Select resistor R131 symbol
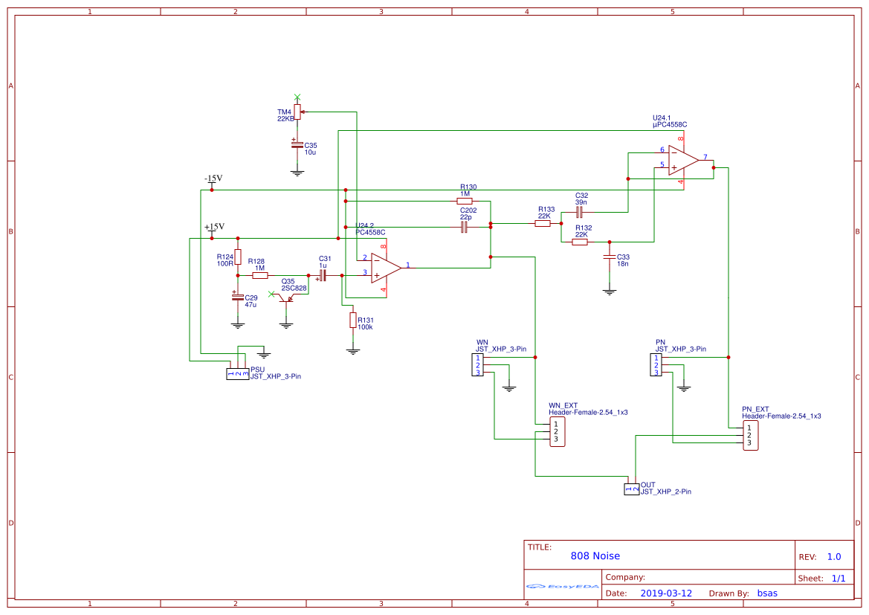Image resolution: width=869 pixels, height=615 pixels. click(352, 320)
